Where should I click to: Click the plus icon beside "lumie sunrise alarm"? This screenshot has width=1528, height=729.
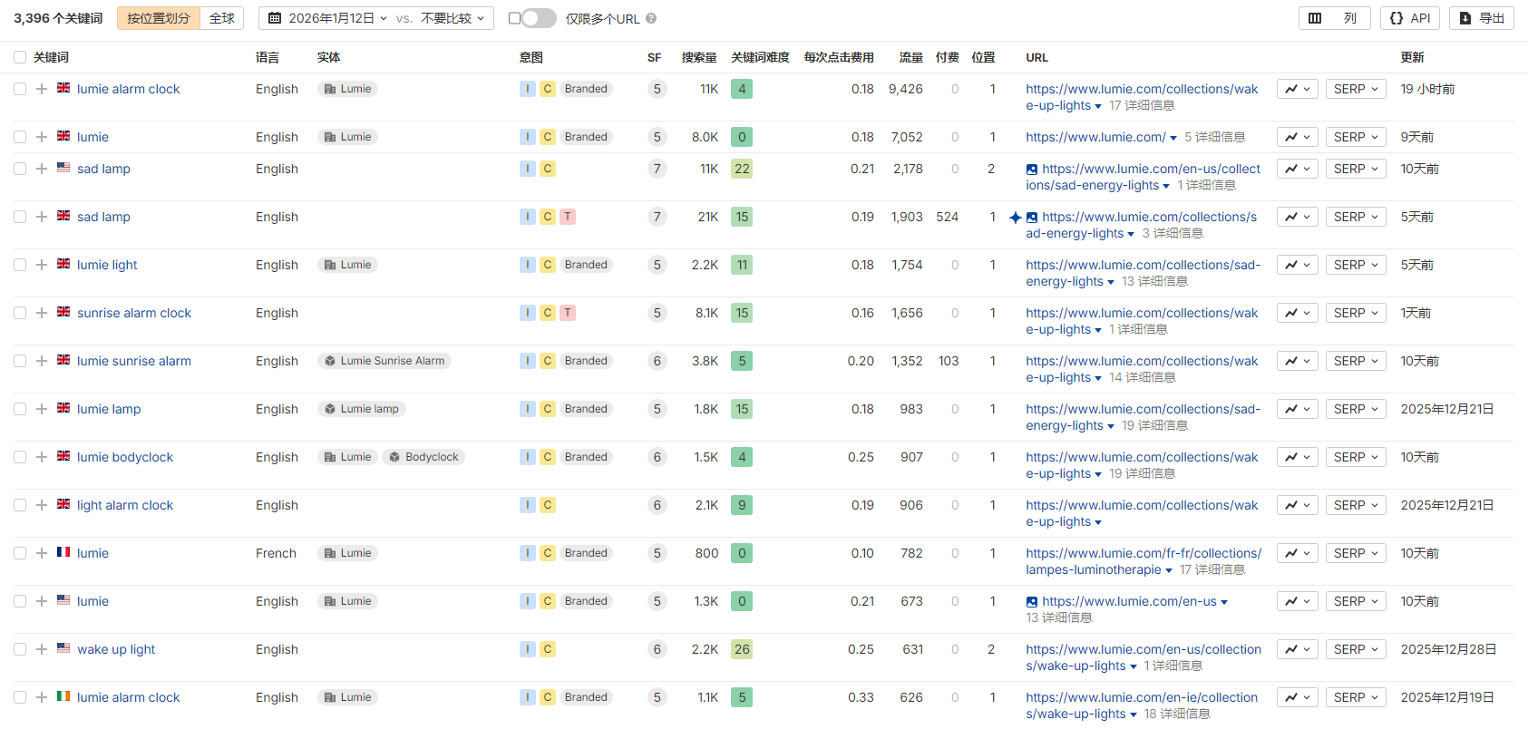pos(42,361)
